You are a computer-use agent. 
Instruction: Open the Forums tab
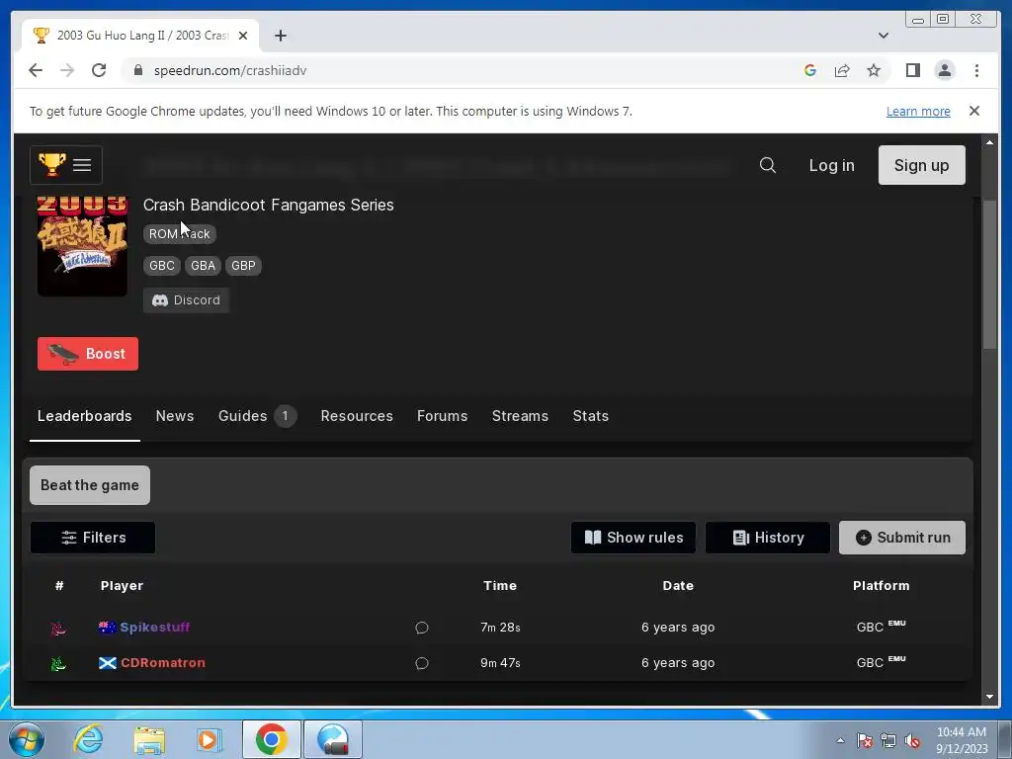[x=442, y=416]
